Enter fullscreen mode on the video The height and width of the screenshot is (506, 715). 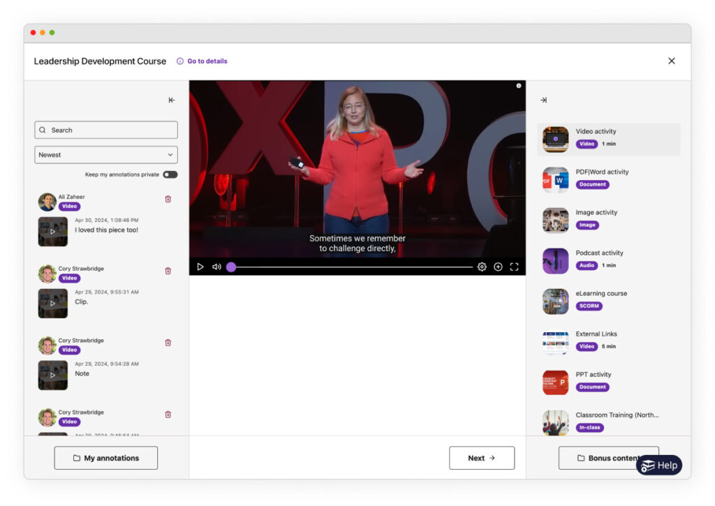point(515,267)
